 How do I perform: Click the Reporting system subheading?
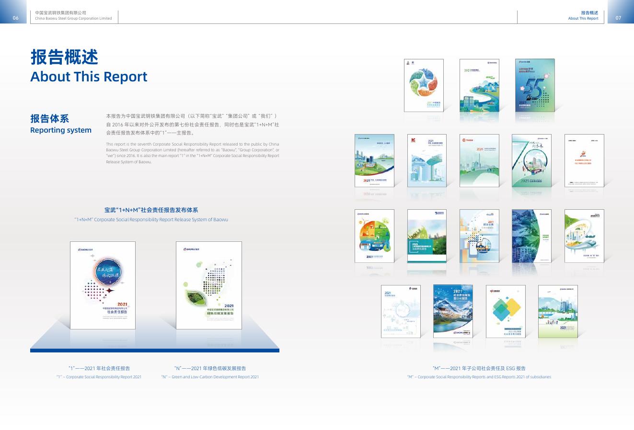(x=61, y=130)
